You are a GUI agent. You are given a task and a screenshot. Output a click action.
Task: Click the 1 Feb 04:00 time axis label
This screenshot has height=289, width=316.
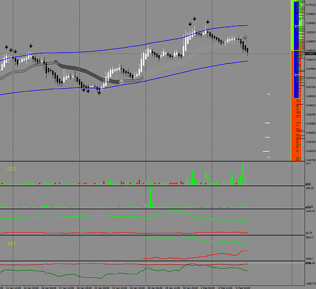[208, 288]
